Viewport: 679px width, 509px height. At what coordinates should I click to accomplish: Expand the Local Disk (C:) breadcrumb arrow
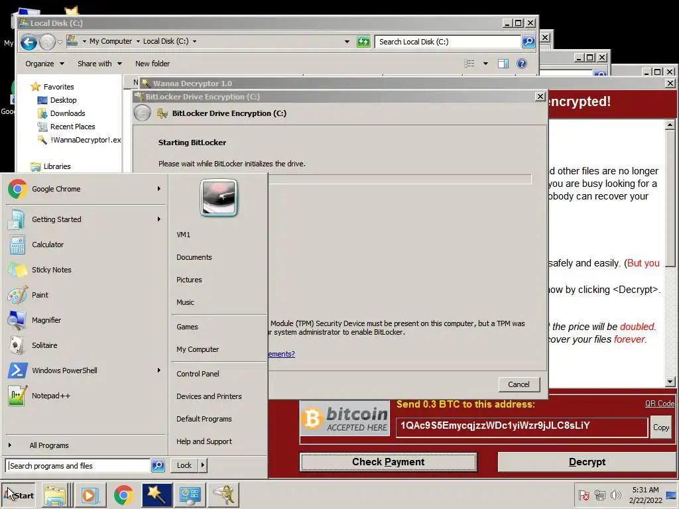click(194, 42)
